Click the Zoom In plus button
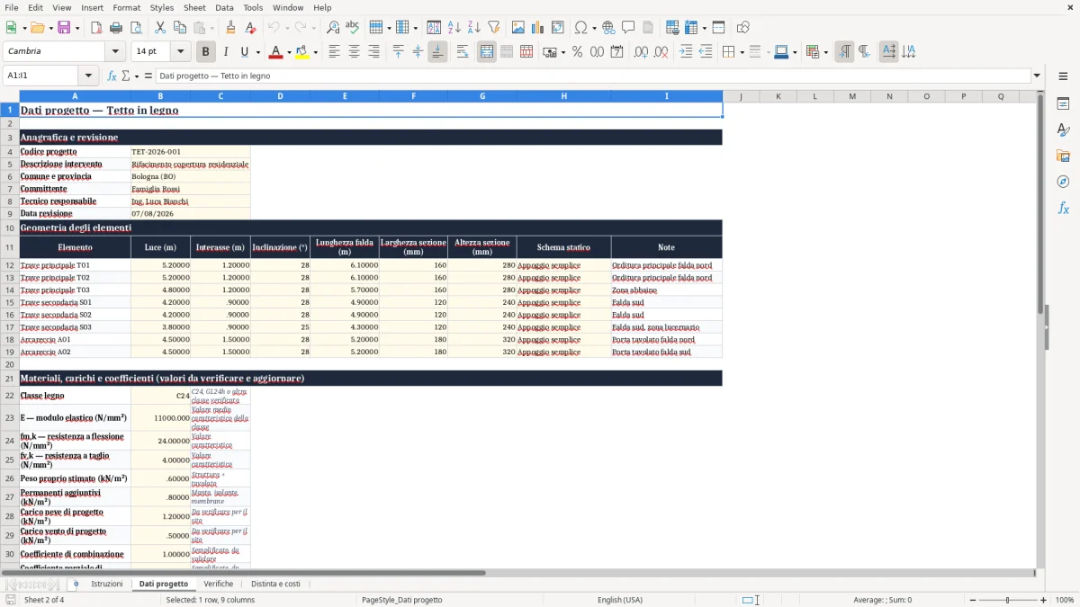The image size is (1080, 607). 1044,600
